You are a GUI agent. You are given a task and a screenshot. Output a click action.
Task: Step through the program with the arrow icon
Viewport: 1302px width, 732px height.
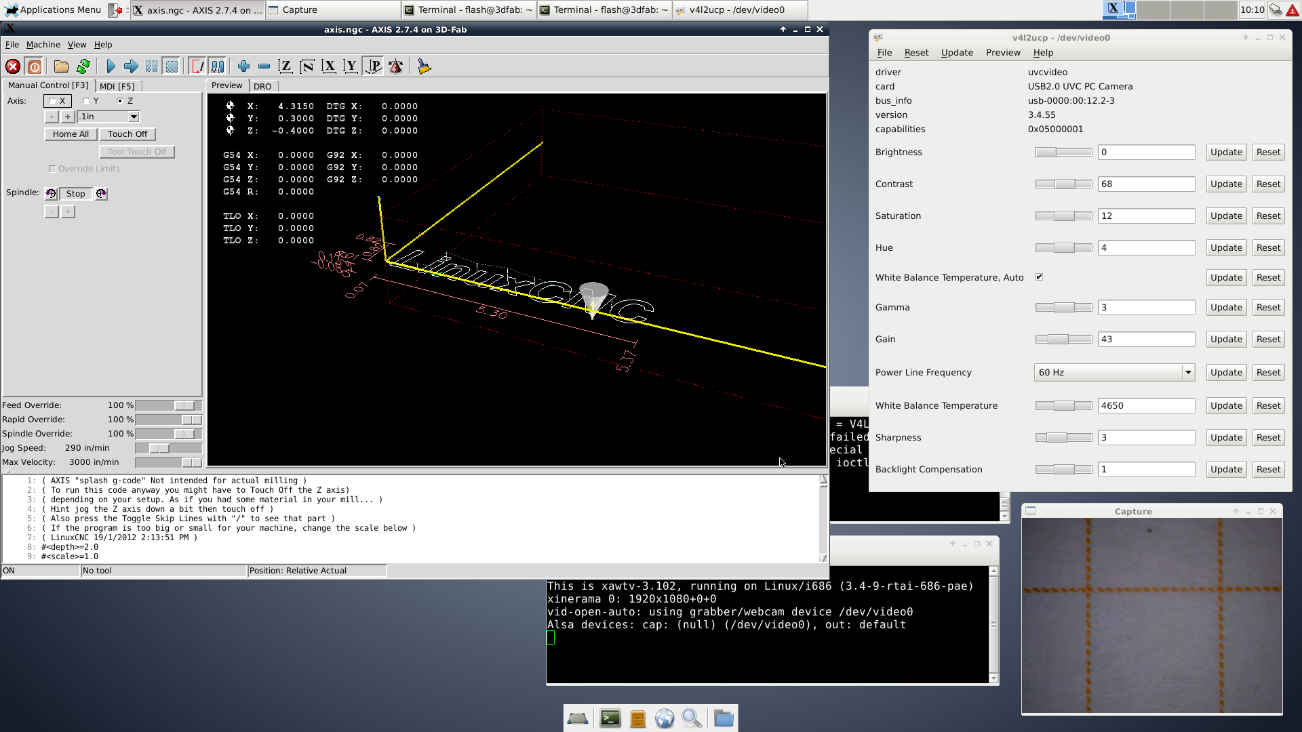pyautogui.click(x=131, y=66)
